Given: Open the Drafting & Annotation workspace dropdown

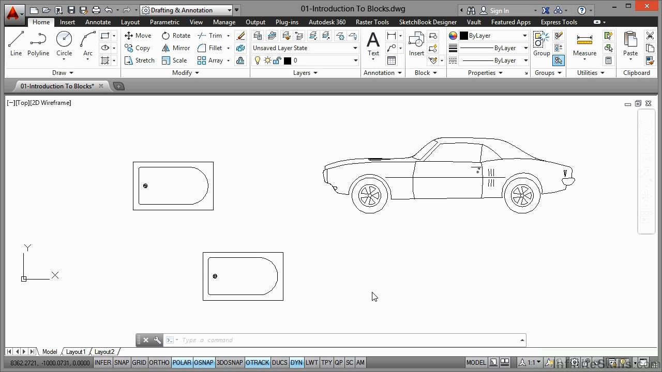Looking at the screenshot, I should (187, 10).
